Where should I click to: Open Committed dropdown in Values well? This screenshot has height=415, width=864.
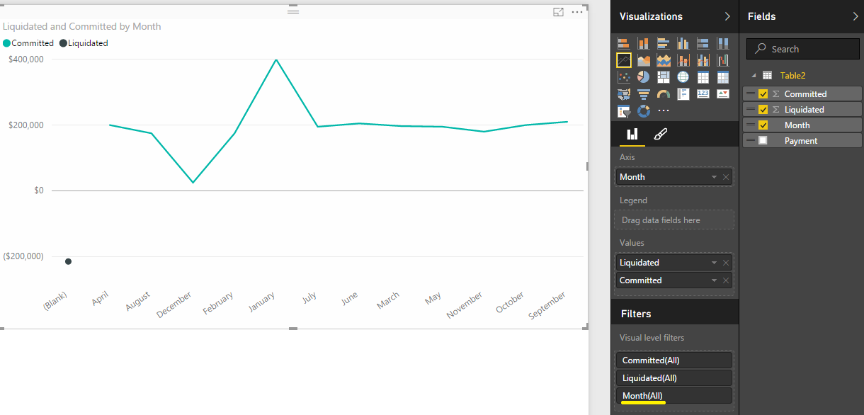pyautogui.click(x=715, y=280)
